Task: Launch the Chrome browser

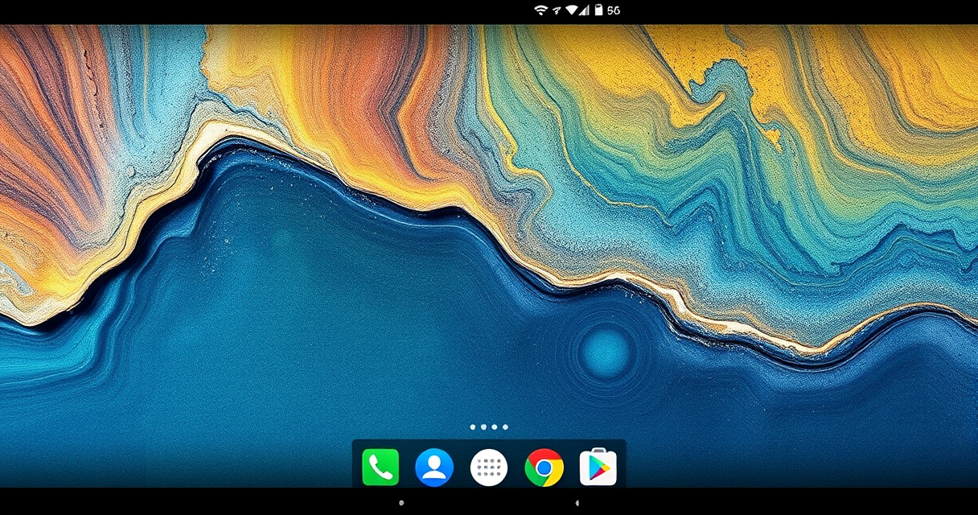Action: click(x=544, y=468)
